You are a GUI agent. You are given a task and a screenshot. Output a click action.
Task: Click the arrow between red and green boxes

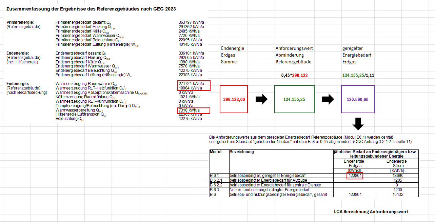[x=261, y=99]
